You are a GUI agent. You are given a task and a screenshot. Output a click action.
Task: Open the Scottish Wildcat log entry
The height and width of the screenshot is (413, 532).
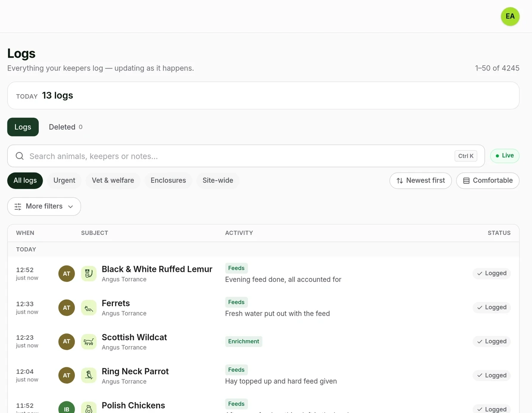pos(263,342)
